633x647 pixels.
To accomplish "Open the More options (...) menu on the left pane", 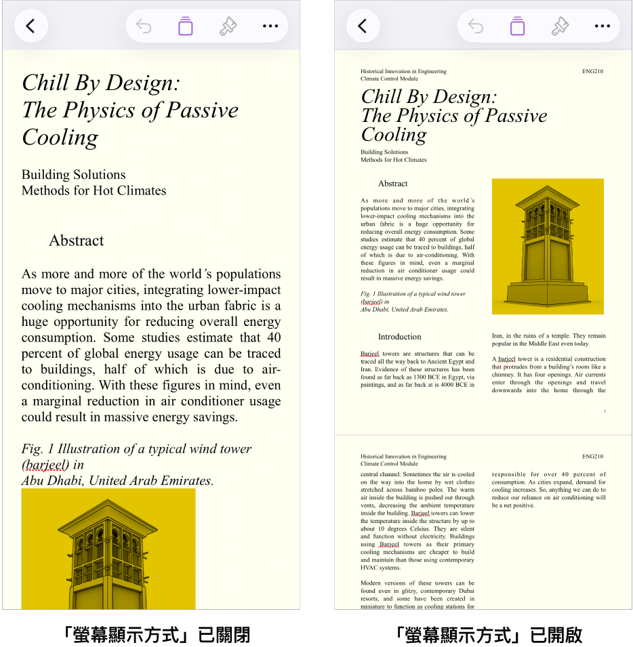I will pyautogui.click(x=270, y=26).
